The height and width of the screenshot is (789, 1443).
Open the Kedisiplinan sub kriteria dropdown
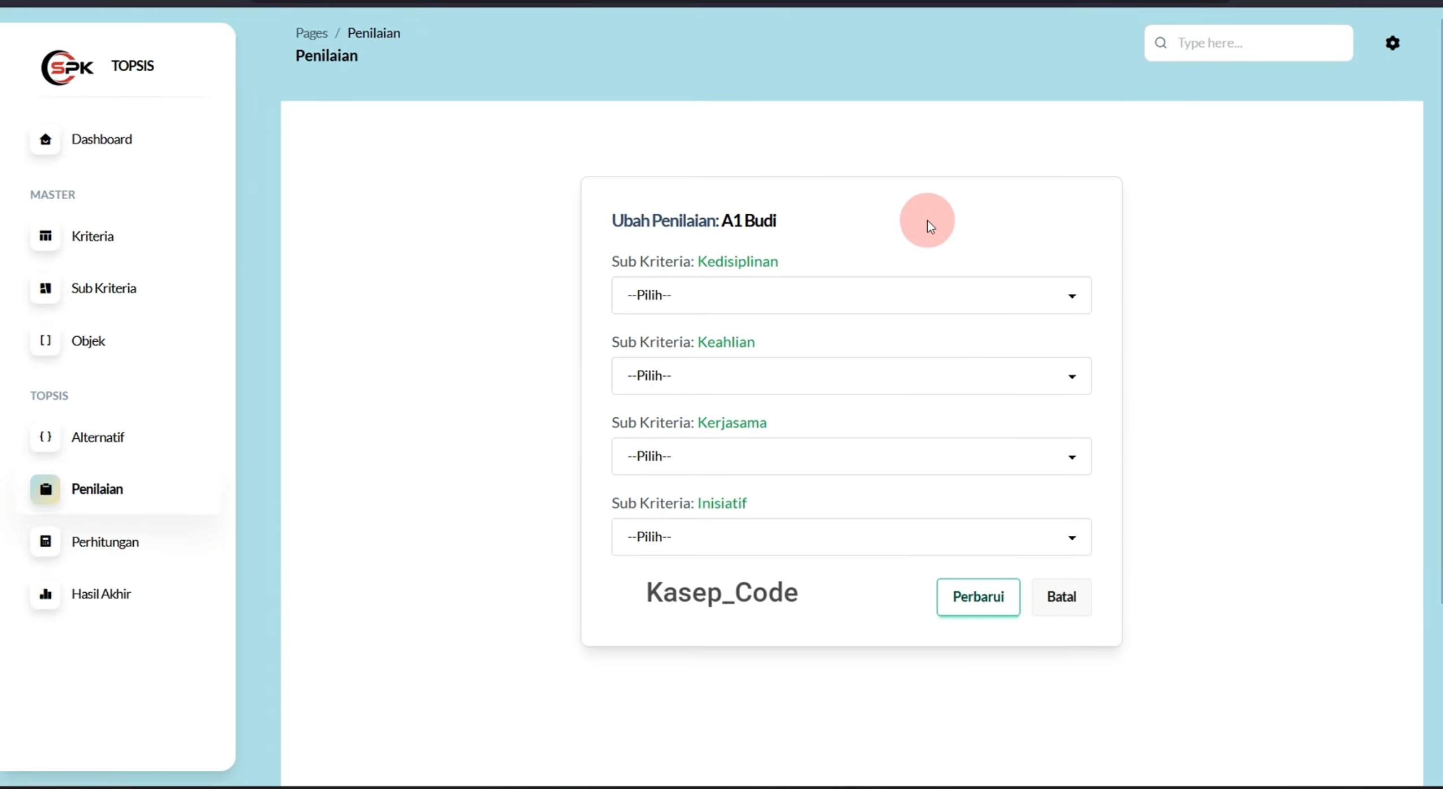(851, 295)
